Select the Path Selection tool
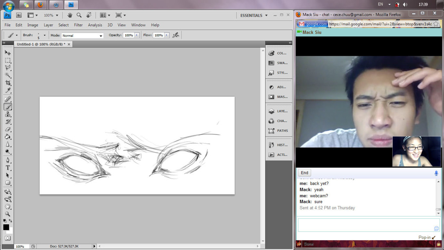Image resolution: width=444 pixels, height=250 pixels. 8,175
